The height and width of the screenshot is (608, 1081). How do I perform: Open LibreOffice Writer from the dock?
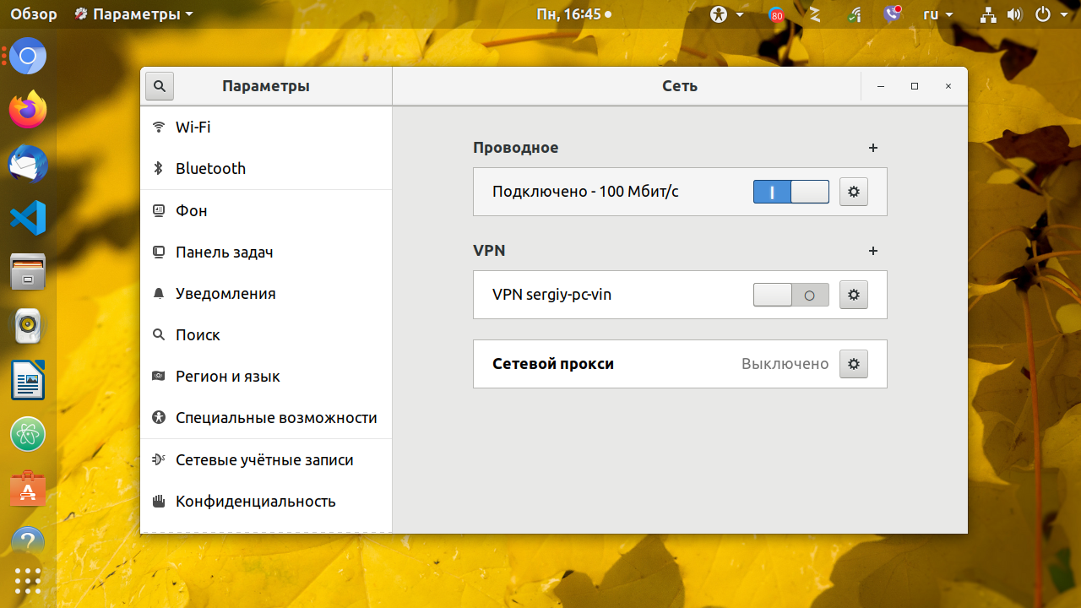pyautogui.click(x=28, y=380)
